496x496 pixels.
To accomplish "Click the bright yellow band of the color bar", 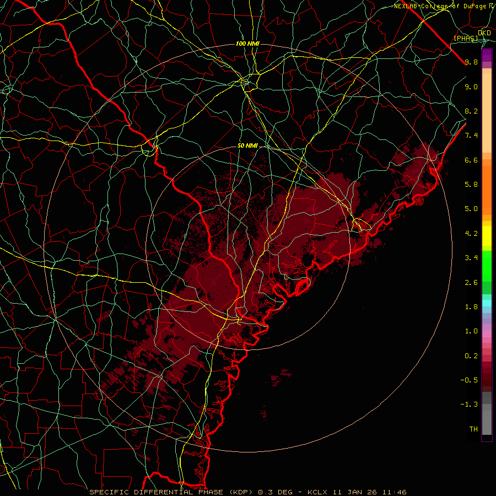I will coord(487,236).
